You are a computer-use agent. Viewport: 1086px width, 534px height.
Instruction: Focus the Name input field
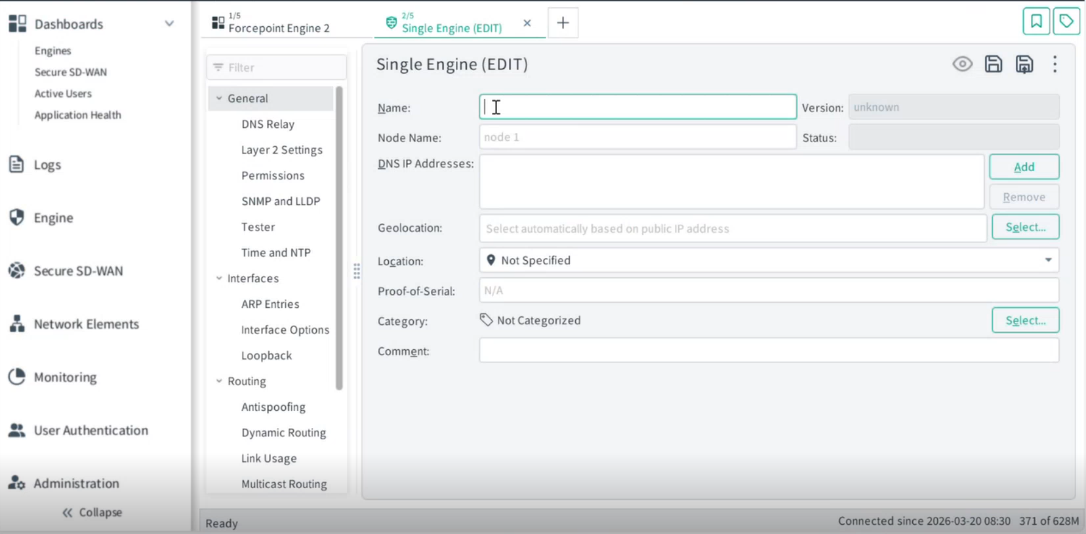tap(638, 107)
